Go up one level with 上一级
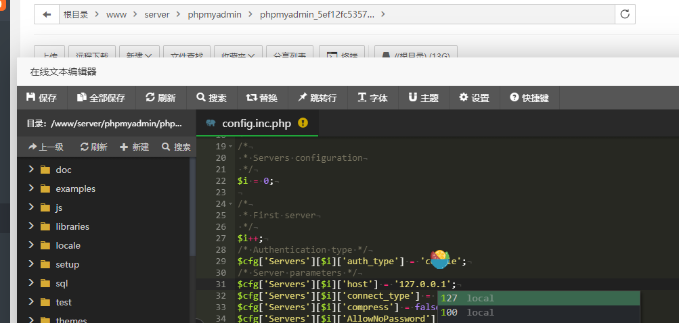 [45, 147]
